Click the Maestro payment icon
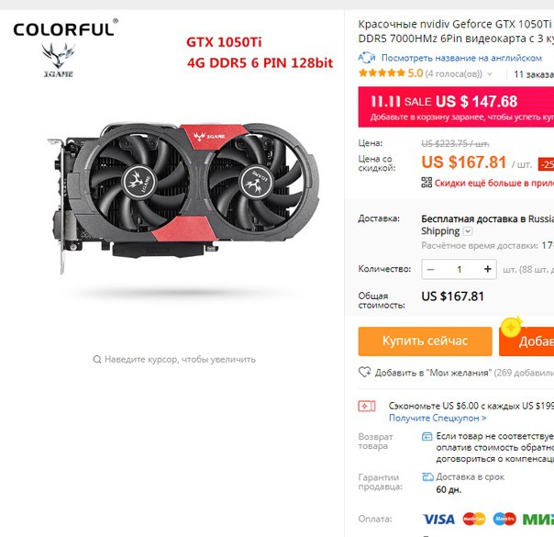 504,519
